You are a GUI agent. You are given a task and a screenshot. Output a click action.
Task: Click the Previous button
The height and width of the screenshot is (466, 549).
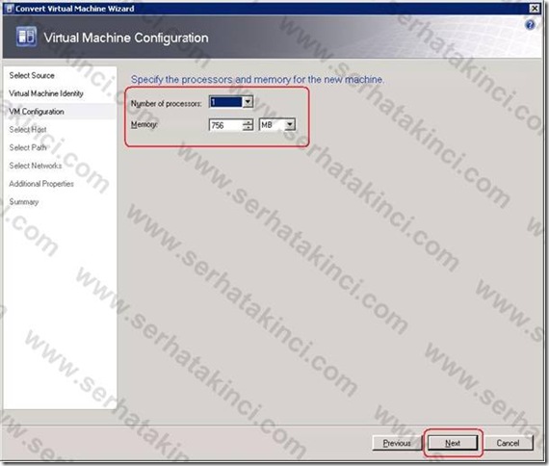tap(397, 443)
